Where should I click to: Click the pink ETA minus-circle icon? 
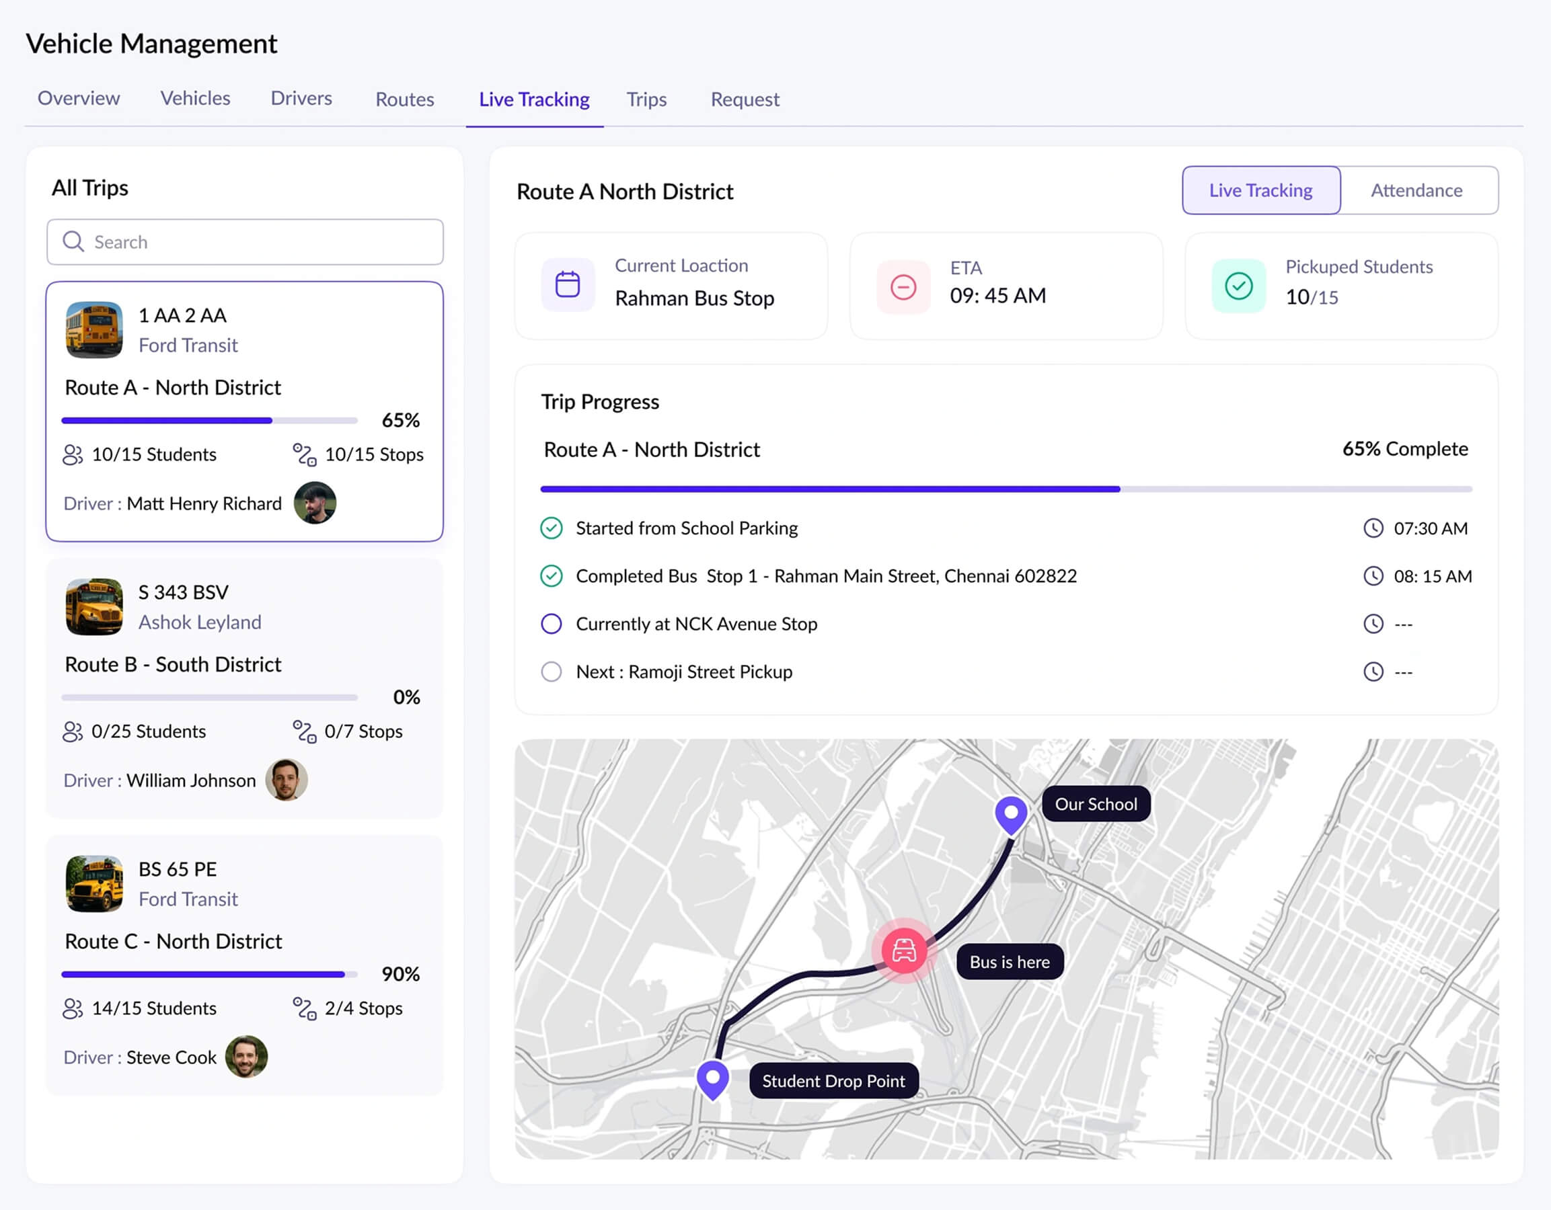pos(903,287)
